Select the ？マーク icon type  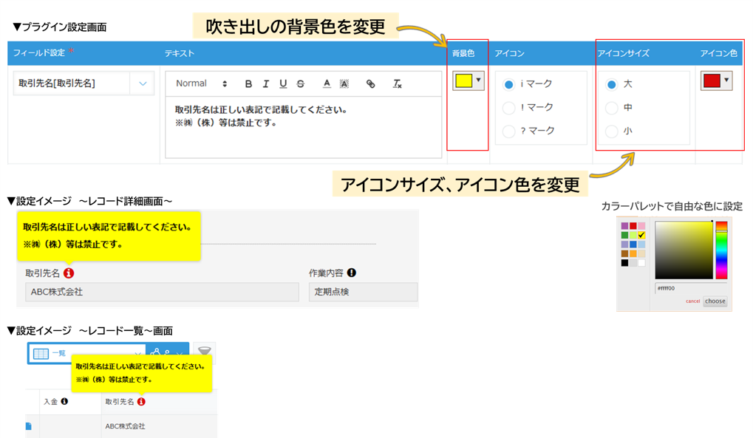[x=510, y=131]
